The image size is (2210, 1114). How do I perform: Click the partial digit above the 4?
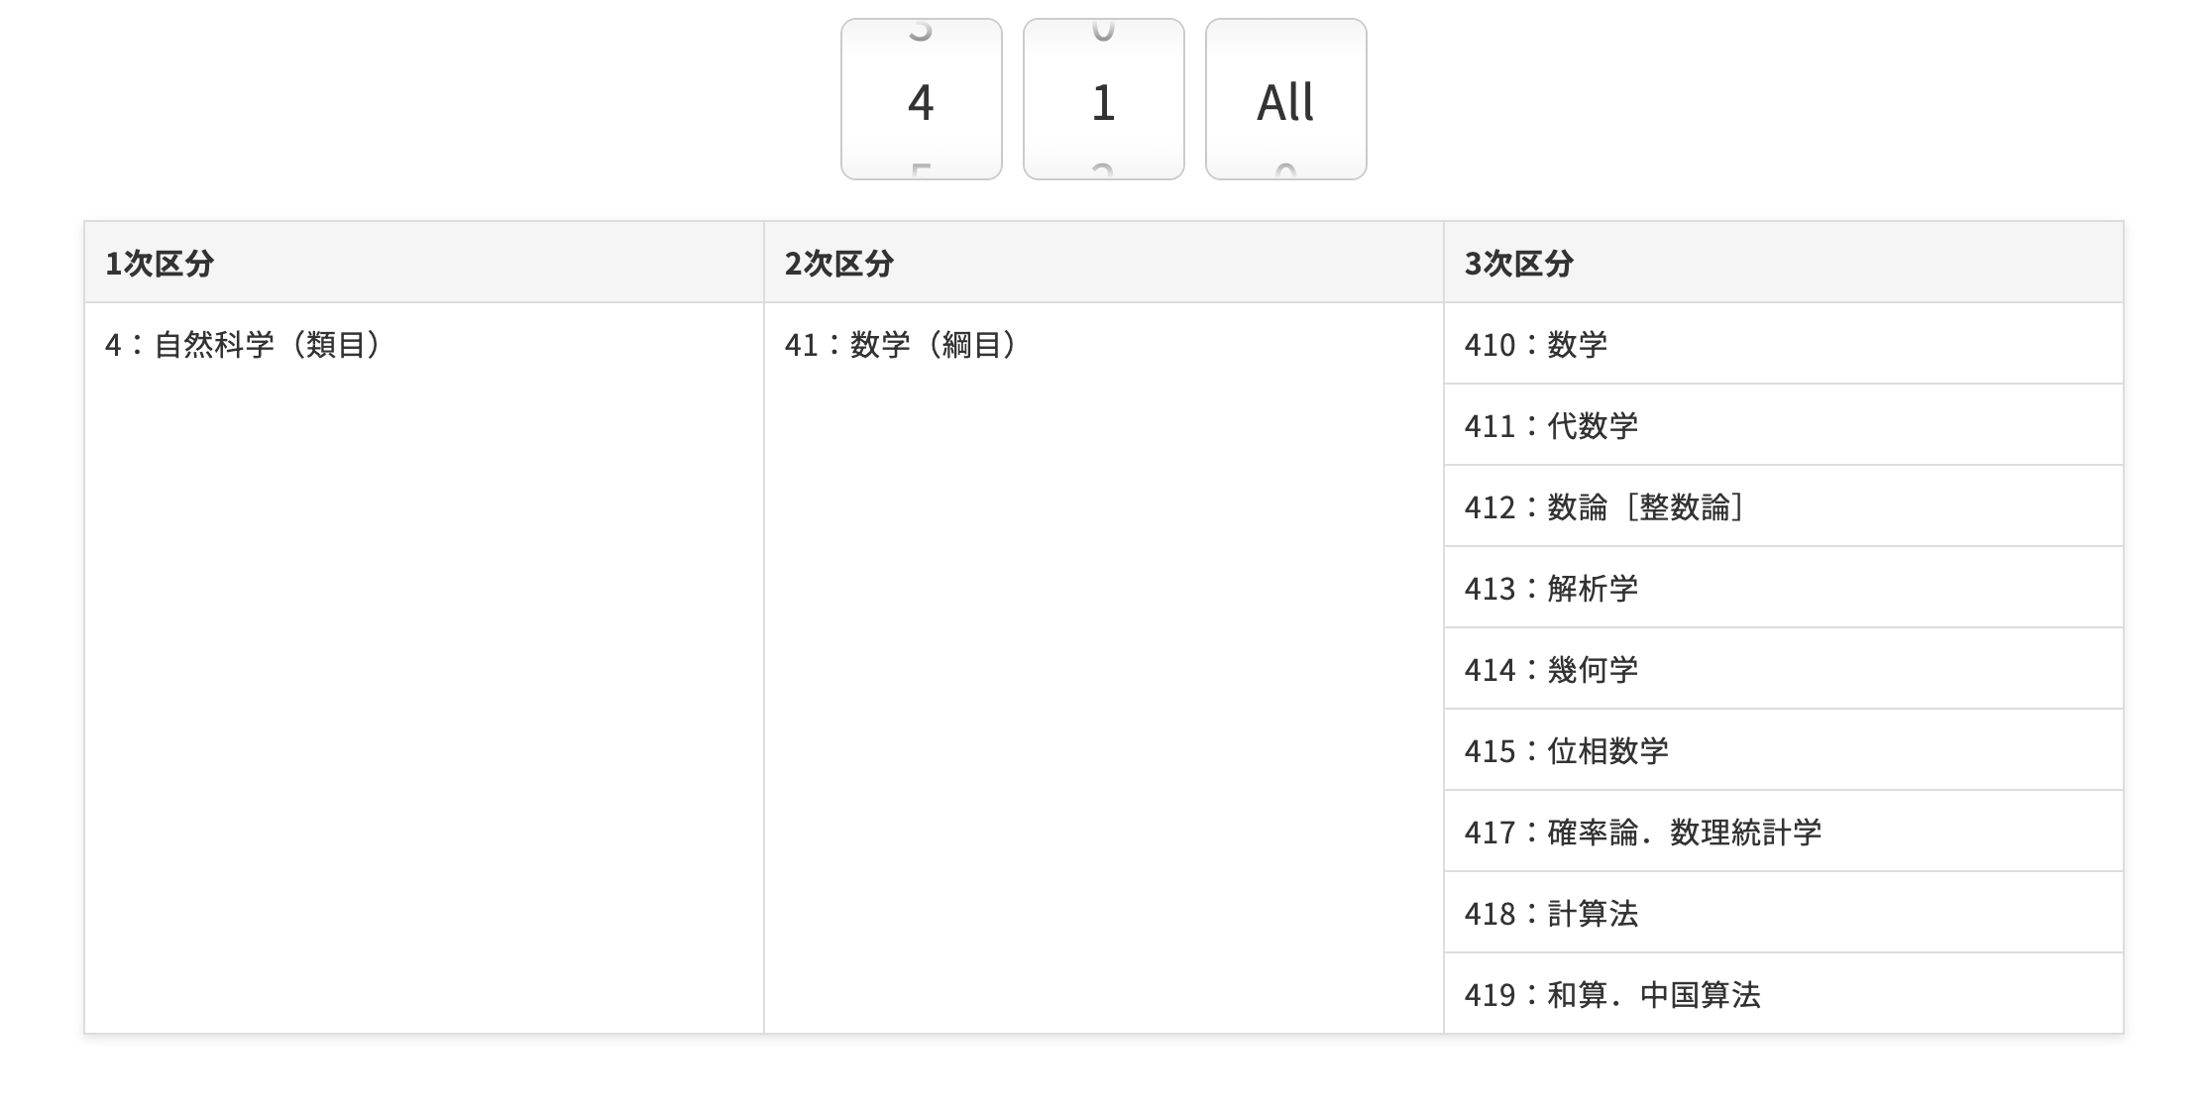pos(921,32)
